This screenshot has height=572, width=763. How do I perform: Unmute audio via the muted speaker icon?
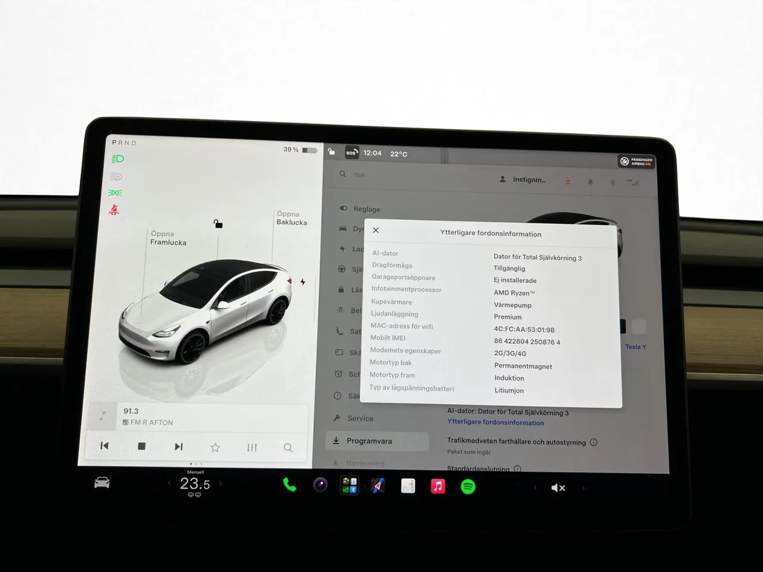point(558,488)
